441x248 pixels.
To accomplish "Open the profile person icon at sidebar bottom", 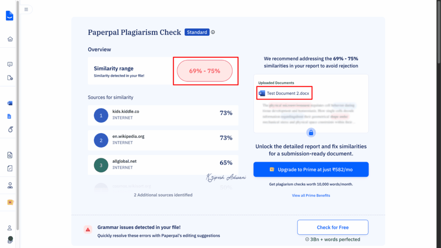I will (9, 228).
